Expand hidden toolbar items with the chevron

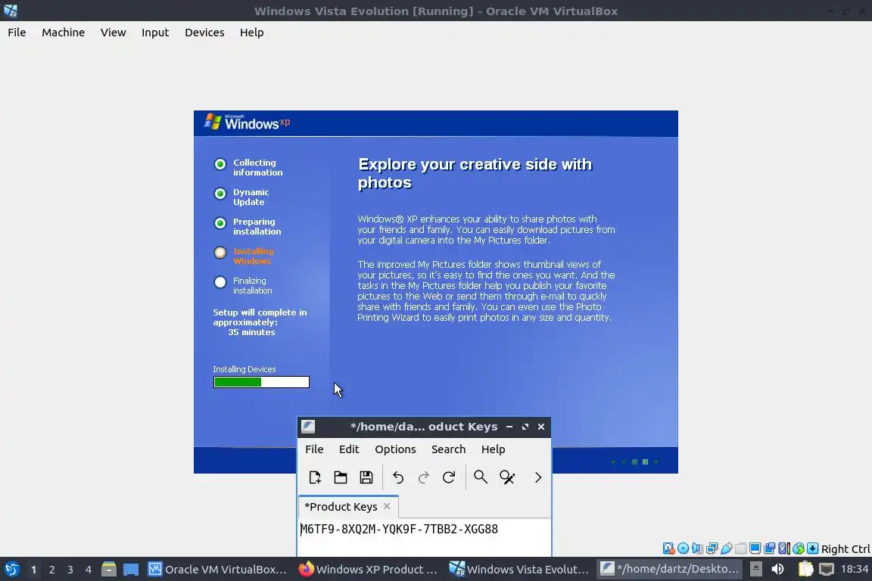tap(537, 477)
